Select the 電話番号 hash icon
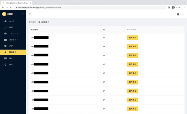 5,52
